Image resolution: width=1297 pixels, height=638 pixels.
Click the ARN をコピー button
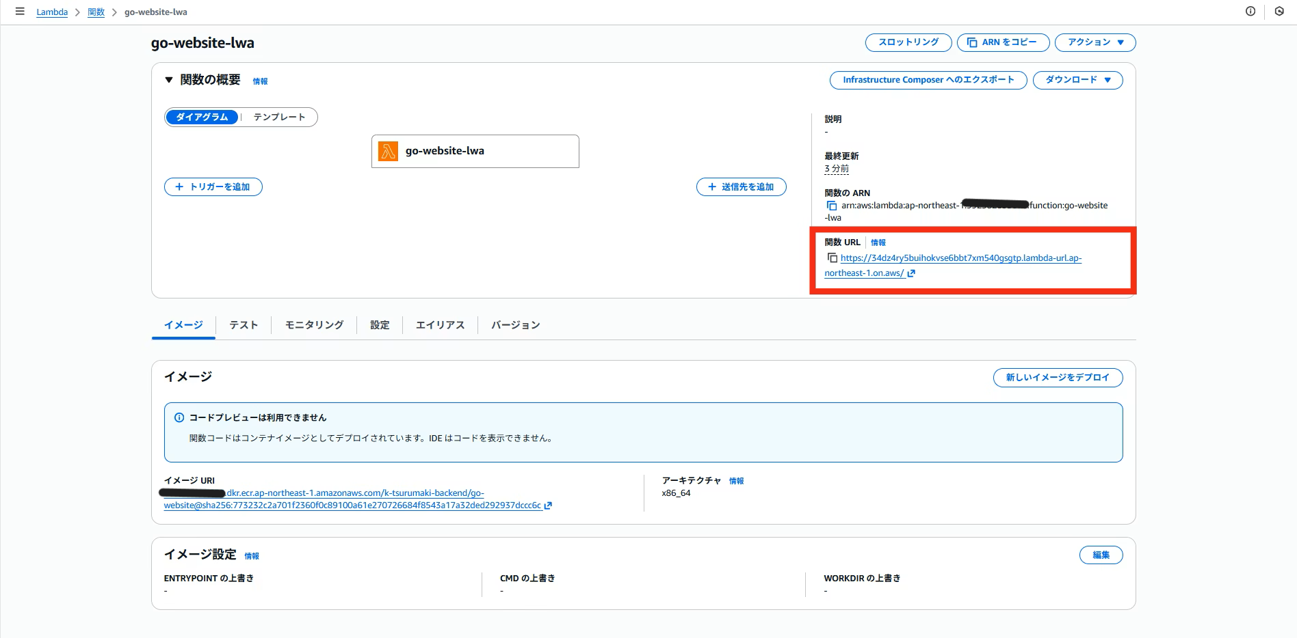[x=1002, y=42]
